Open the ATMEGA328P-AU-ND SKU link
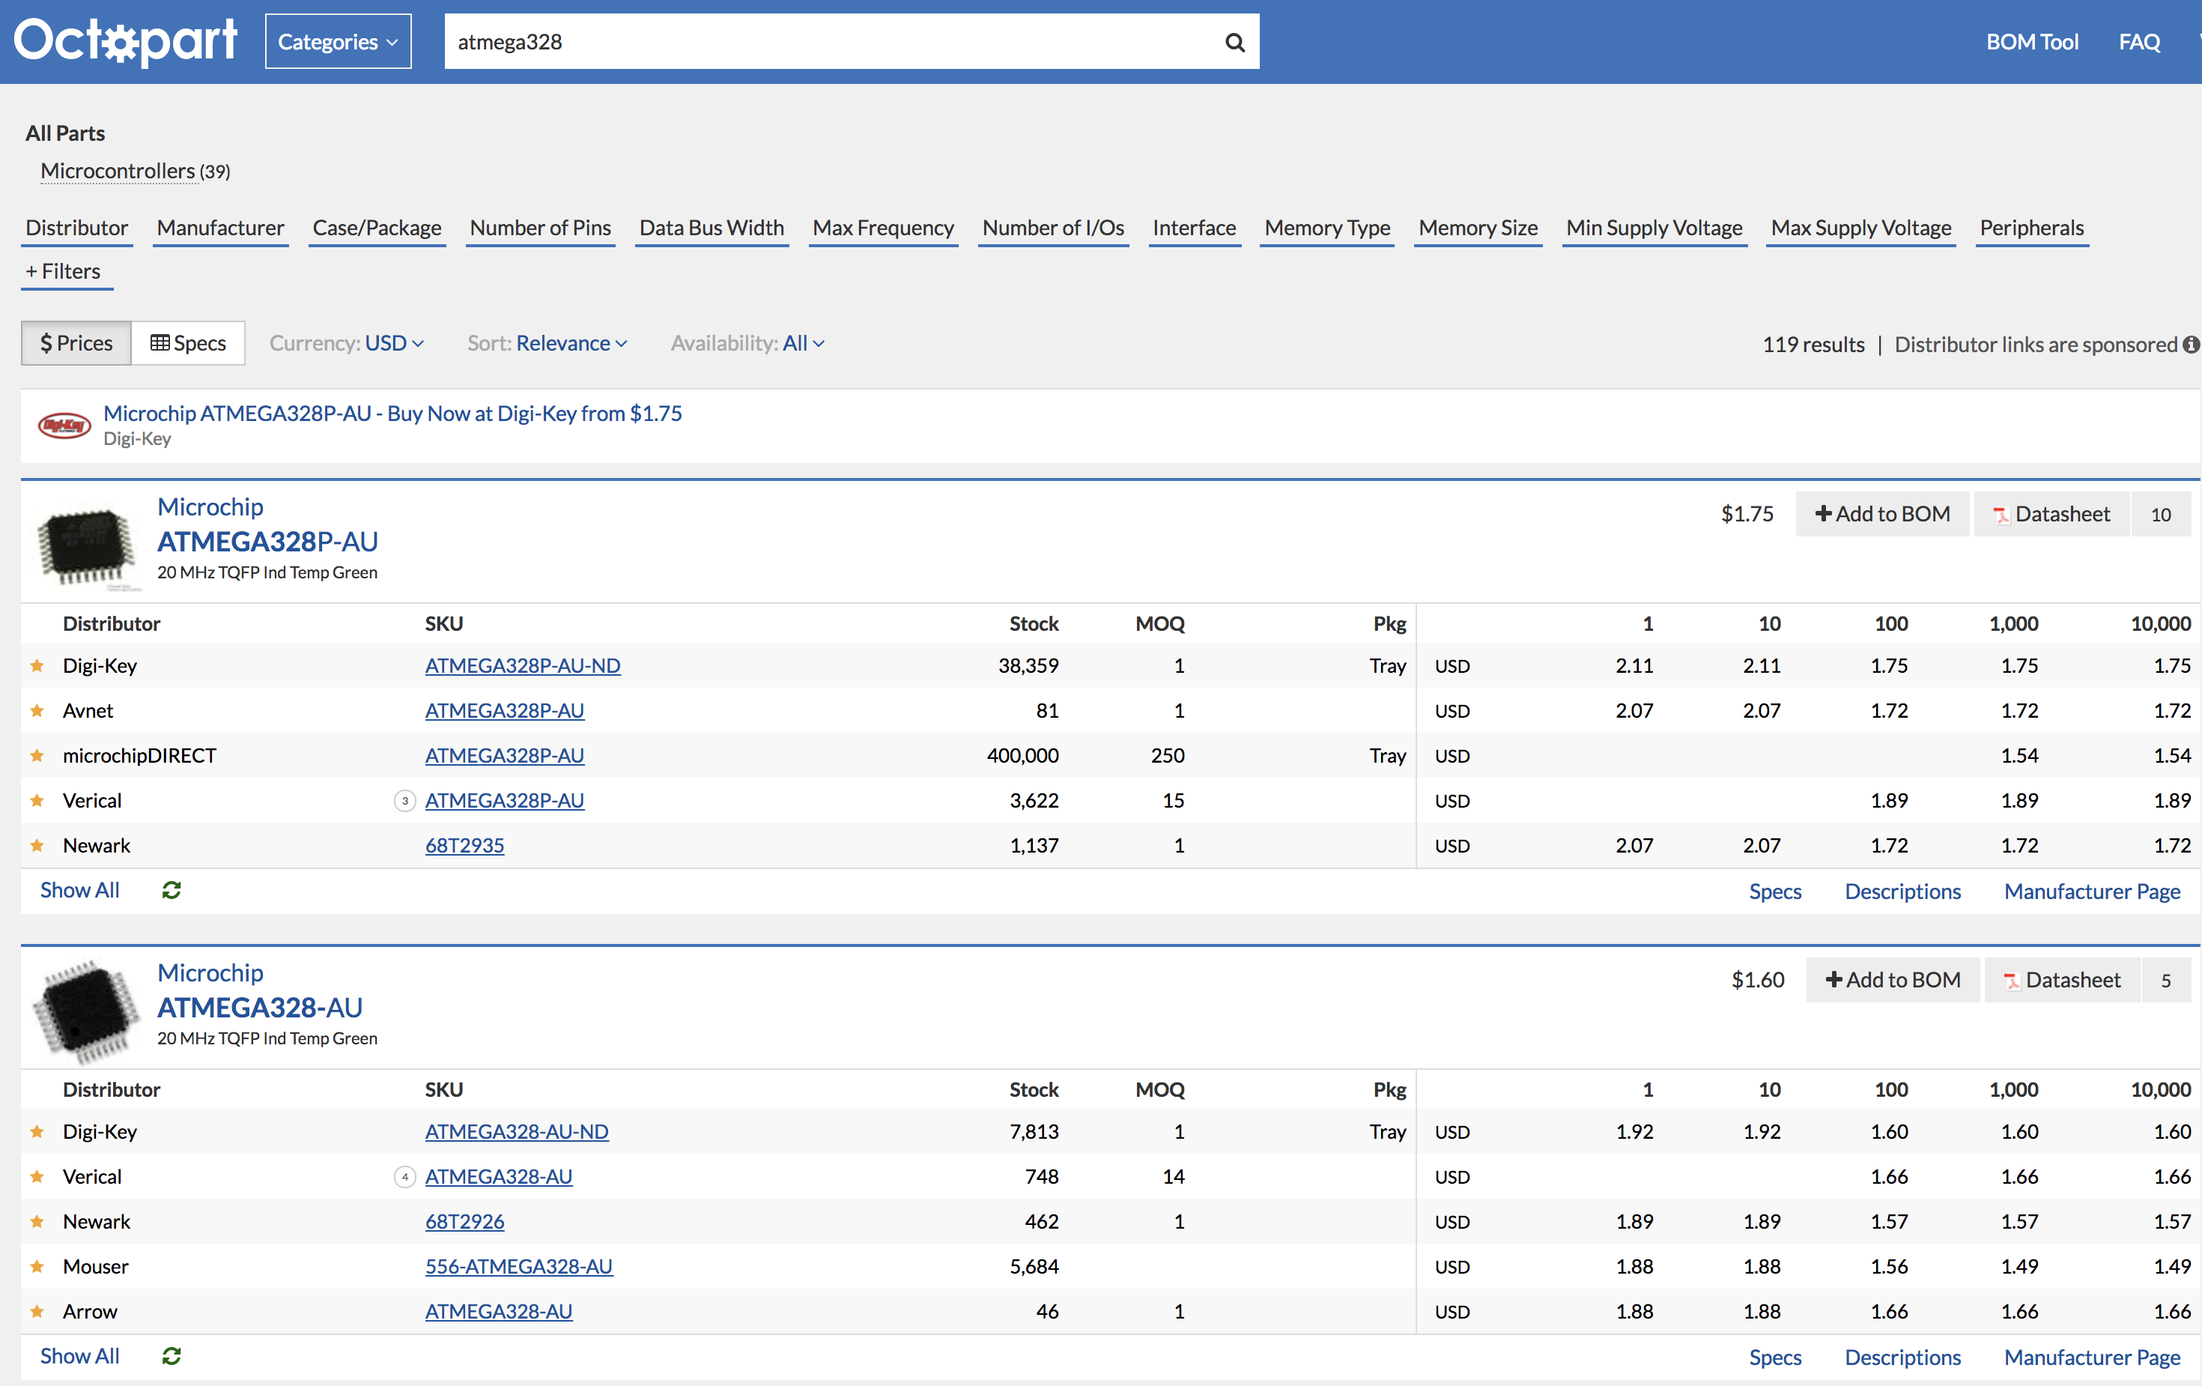The image size is (2202, 1386). pos(522,666)
